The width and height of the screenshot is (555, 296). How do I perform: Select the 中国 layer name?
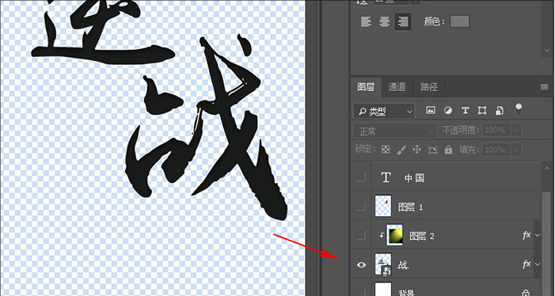point(414,178)
